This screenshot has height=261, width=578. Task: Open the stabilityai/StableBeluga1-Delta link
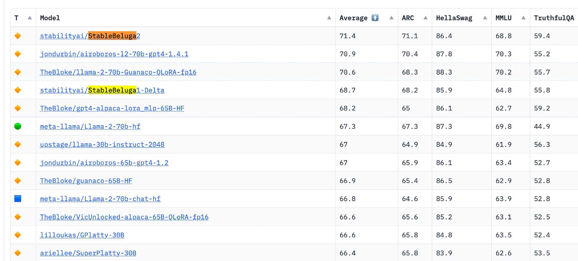pos(102,90)
